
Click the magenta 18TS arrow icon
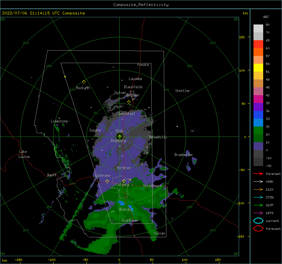[258, 213]
